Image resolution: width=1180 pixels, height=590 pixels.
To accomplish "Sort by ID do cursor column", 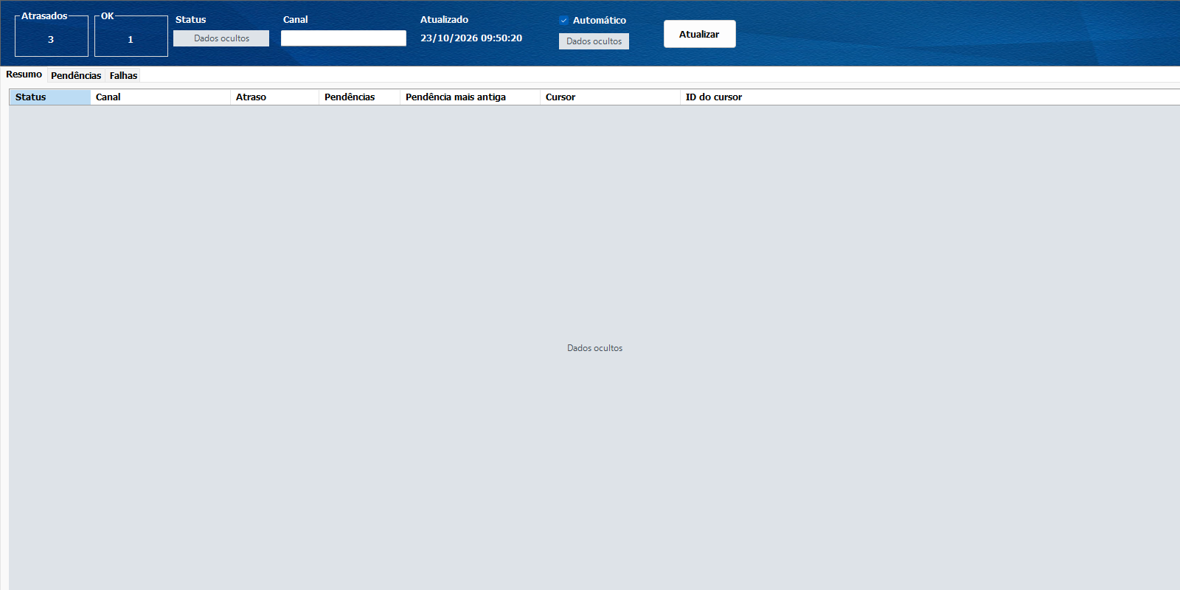I will point(929,97).
